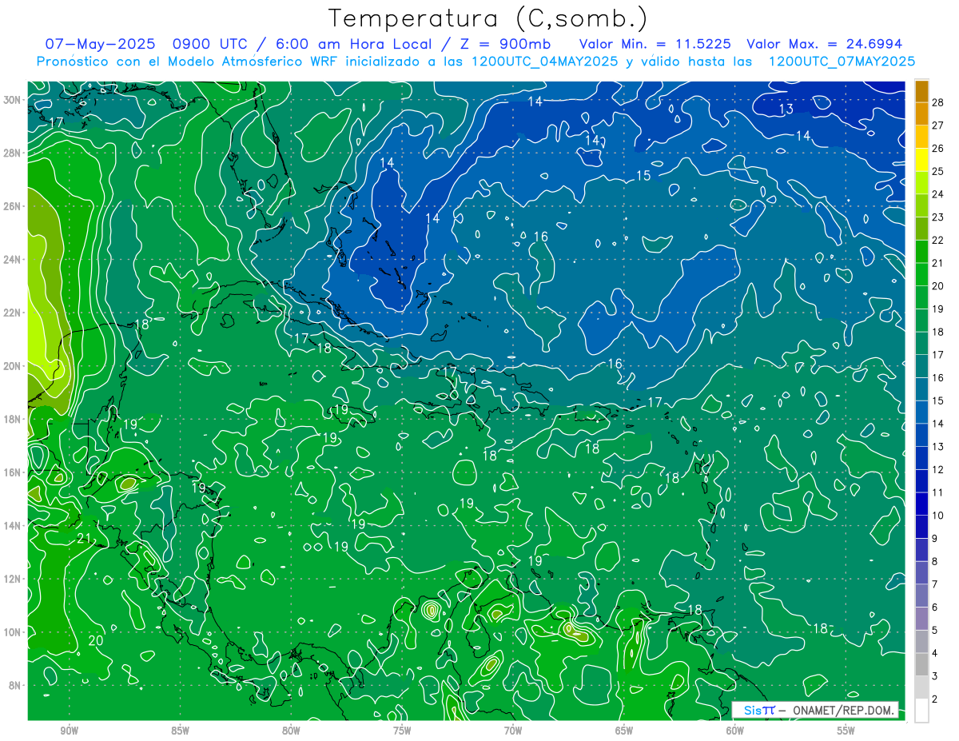
Task: Click the 80W longitude axis label
Action: coord(291,731)
